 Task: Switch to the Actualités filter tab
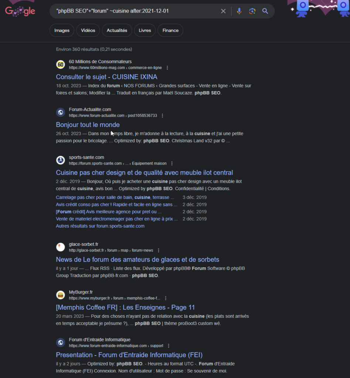(117, 30)
